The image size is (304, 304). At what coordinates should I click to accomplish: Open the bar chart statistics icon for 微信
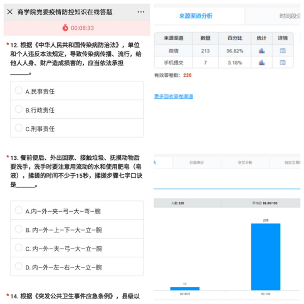(261, 51)
